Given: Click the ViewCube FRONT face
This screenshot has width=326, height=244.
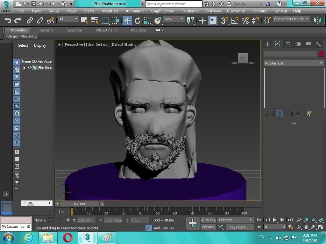Looking at the screenshot, I should [243, 58].
